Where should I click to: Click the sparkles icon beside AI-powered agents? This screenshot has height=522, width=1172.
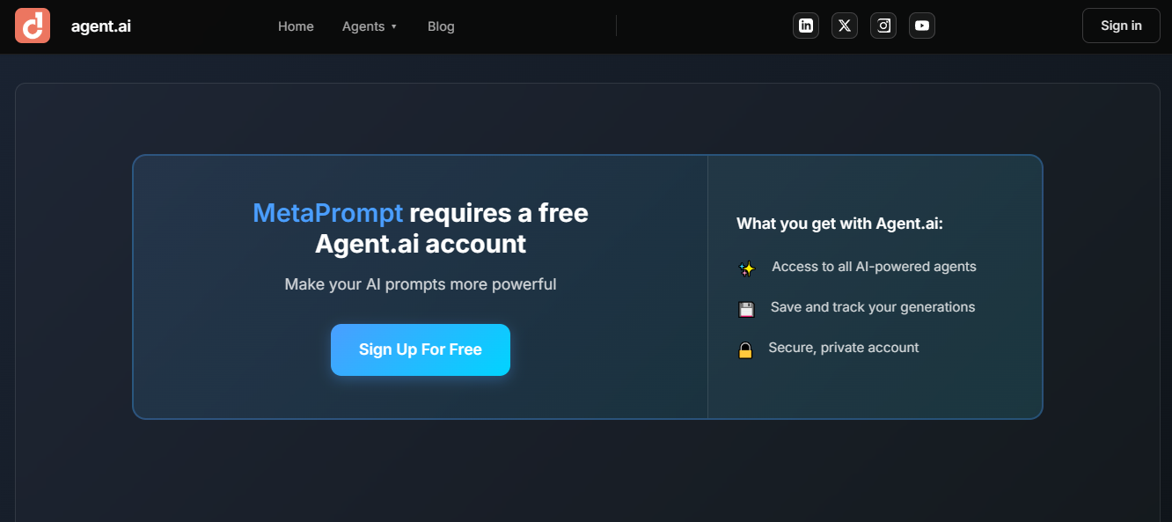[746, 268]
